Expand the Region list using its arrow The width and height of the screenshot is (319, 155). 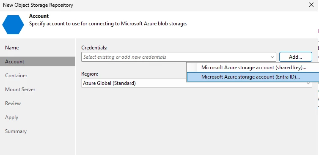click(x=308, y=83)
